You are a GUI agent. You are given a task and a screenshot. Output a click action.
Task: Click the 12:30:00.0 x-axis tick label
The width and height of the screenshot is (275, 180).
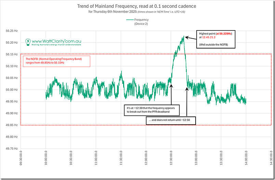[171, 161]
